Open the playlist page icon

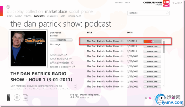click(x=26, y=98)
